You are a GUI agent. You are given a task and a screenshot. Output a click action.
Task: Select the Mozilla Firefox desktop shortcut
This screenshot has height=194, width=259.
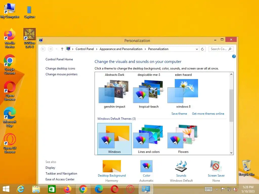point(10,38)
